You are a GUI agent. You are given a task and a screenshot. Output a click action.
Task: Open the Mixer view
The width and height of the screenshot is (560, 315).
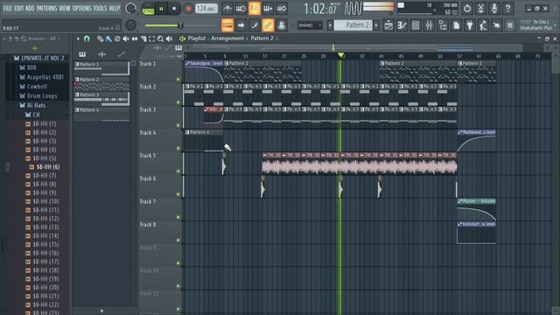[430, 25]
